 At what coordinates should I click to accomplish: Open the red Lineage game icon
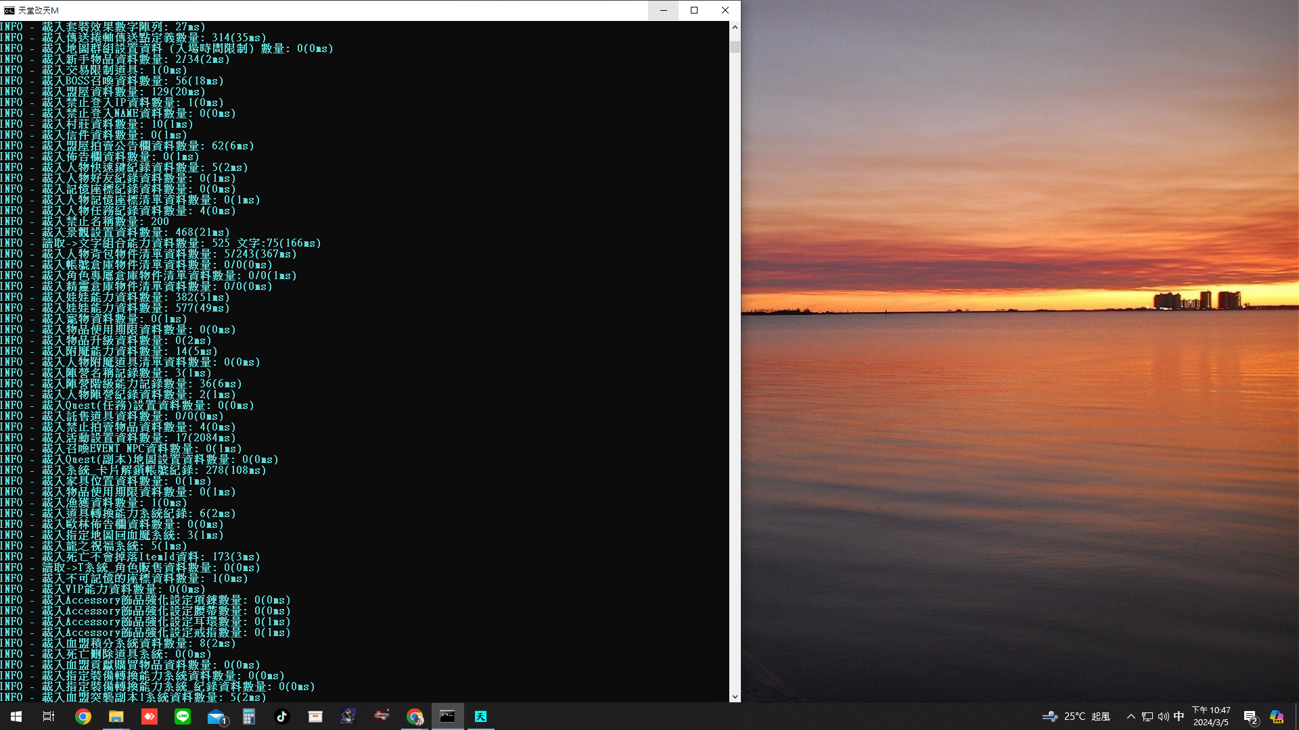382,716
